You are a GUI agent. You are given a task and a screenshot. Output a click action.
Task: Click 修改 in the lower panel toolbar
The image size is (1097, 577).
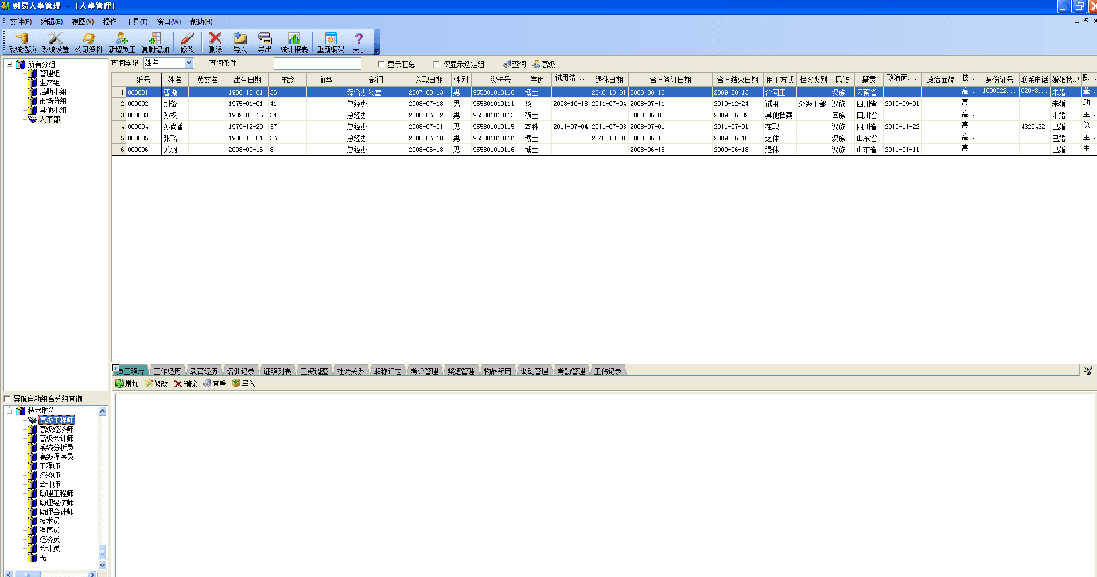click(x=156, y=384)
